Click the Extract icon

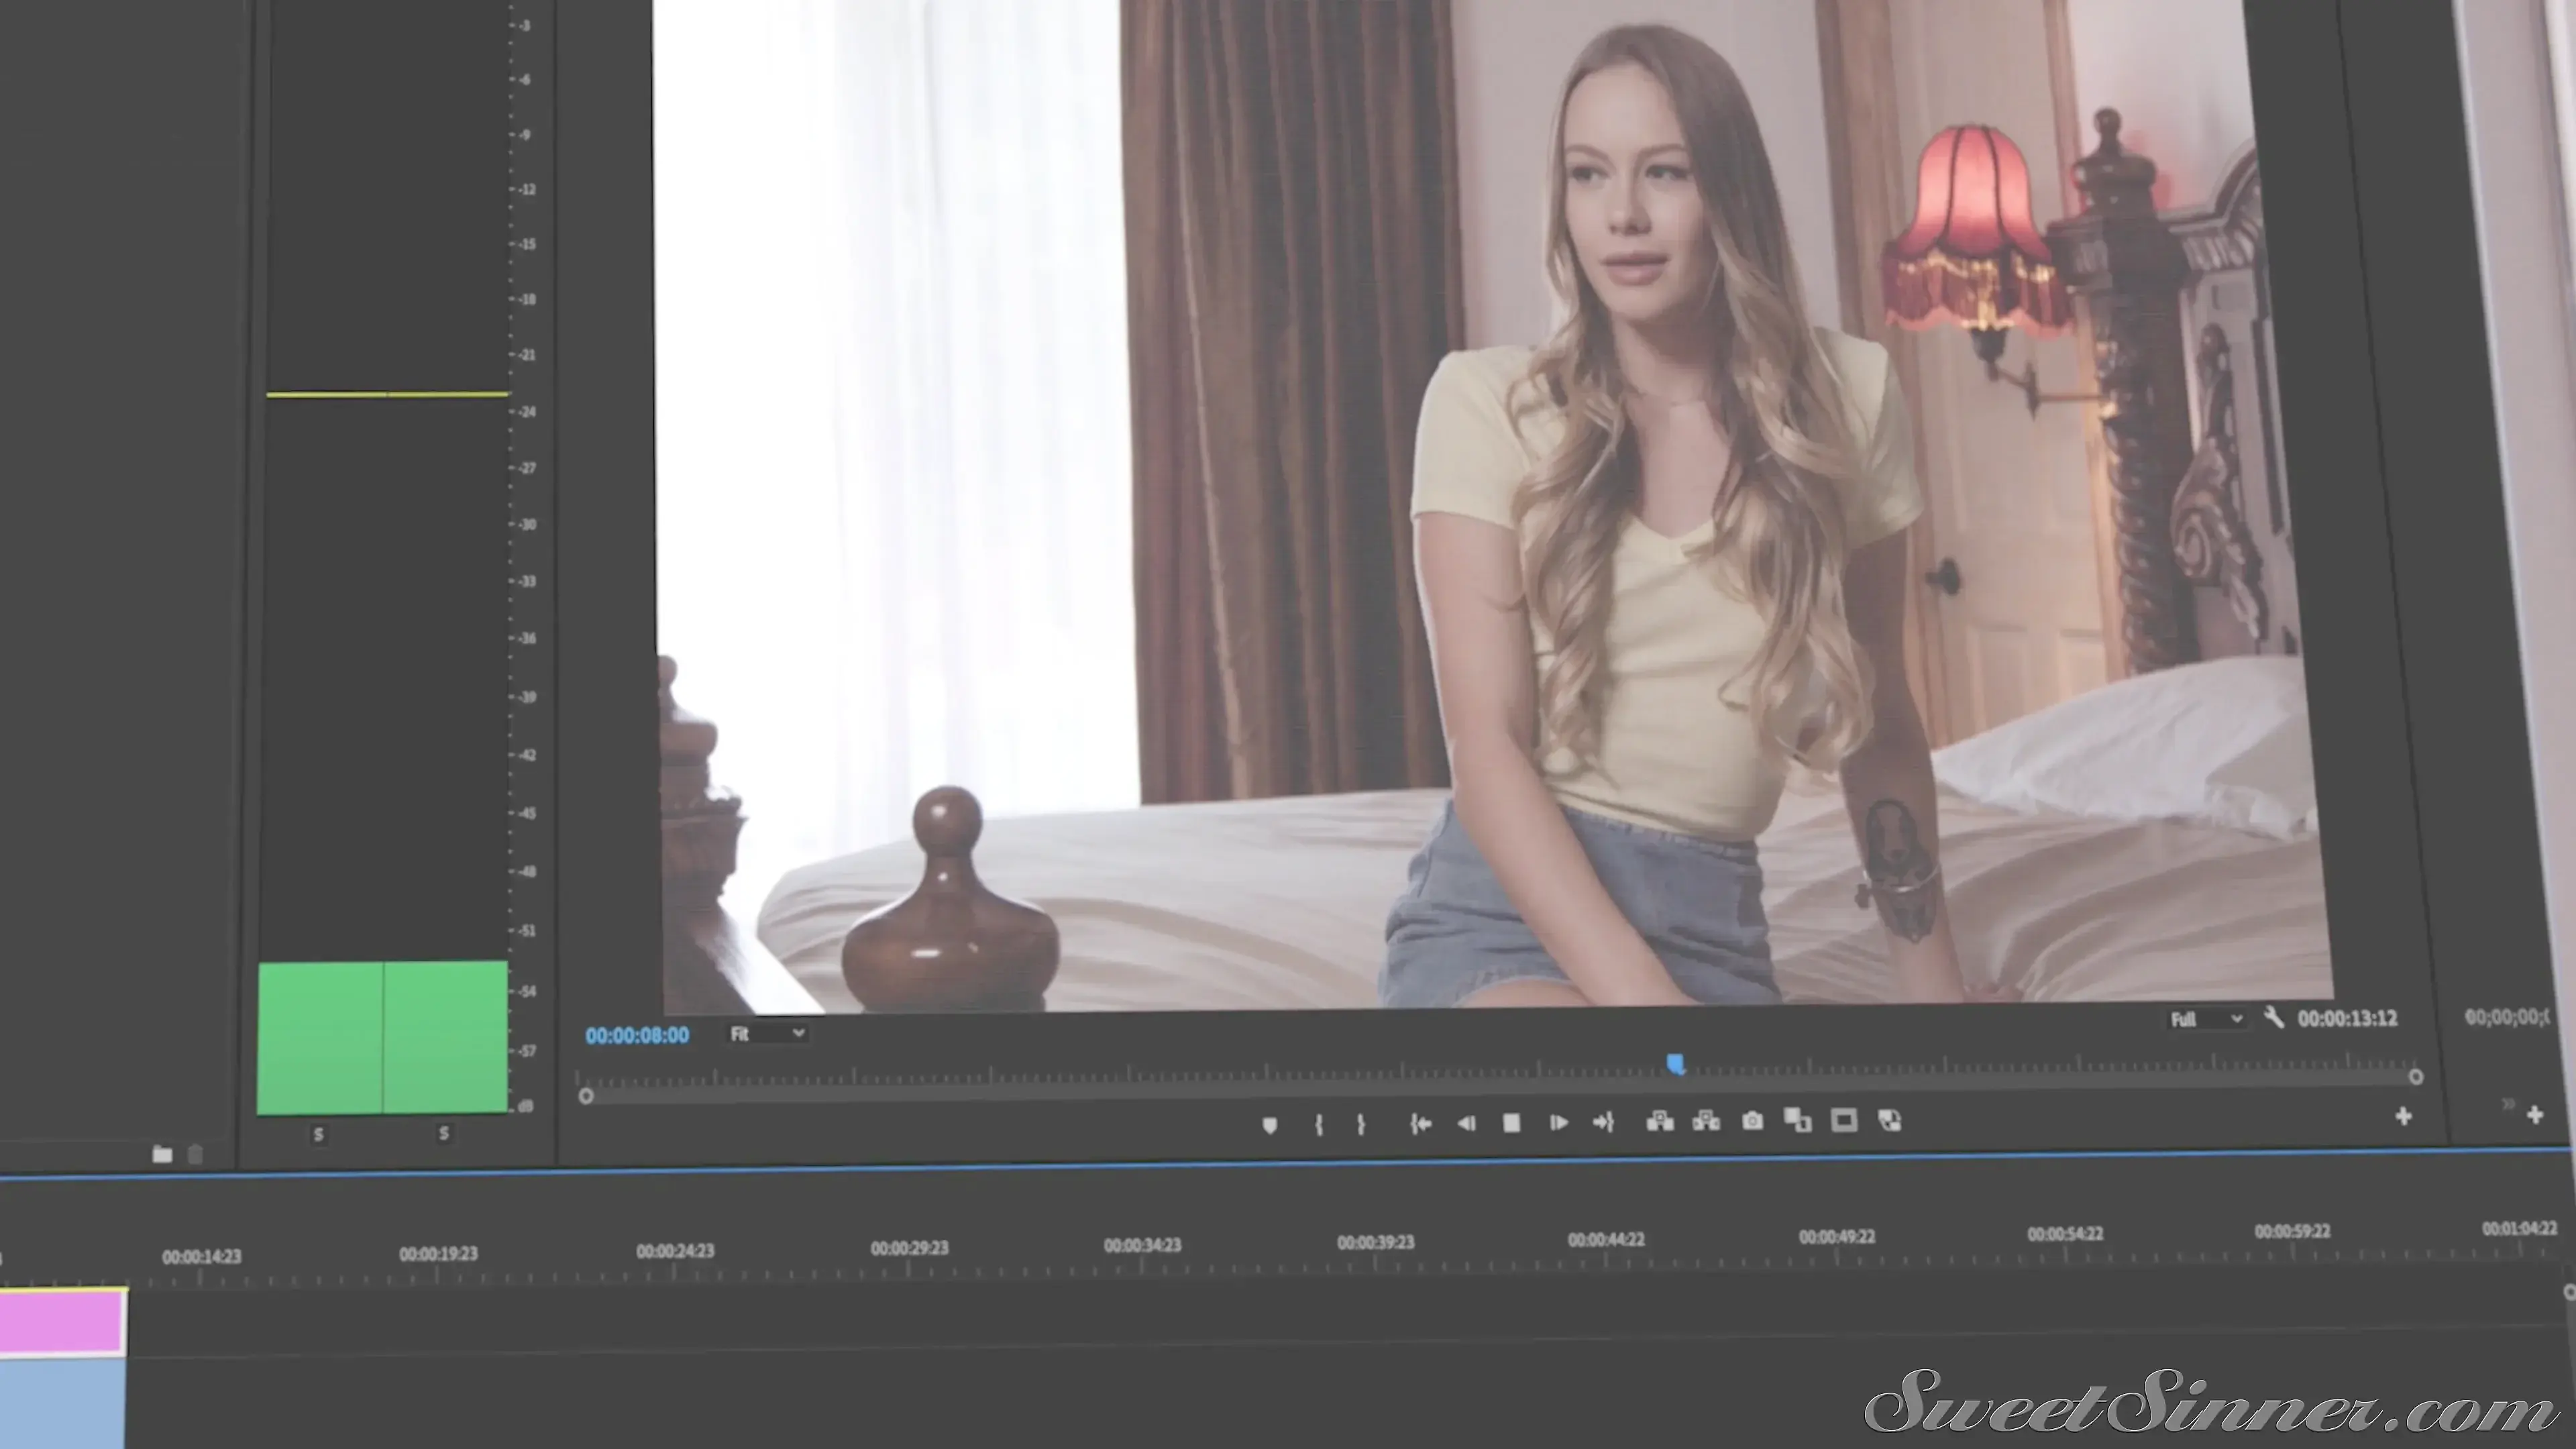tap(1706, 1121)
